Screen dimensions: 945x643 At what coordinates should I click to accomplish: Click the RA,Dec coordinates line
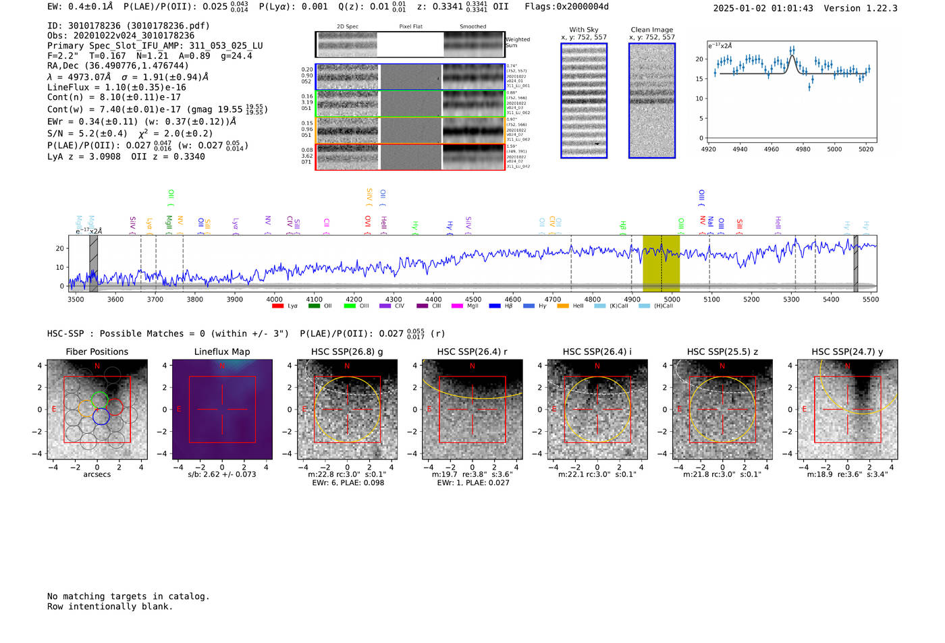pos(118,66)
